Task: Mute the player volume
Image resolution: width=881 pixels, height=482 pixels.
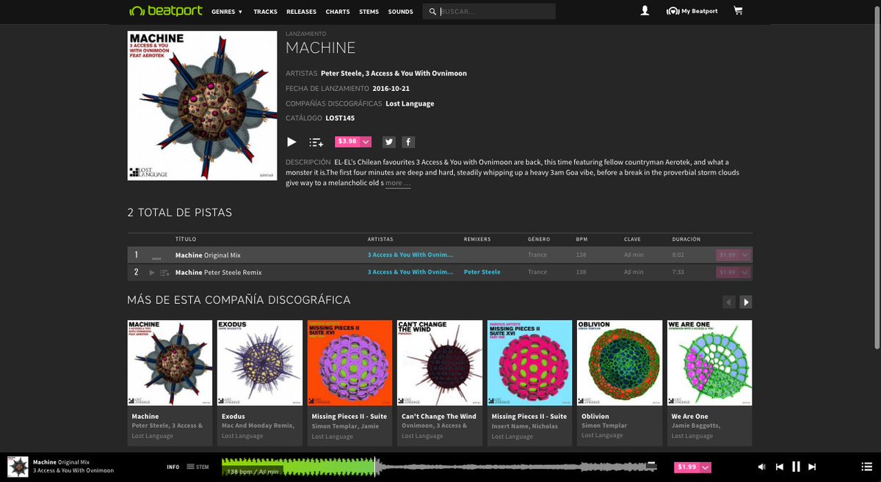Action: (x=762, y=466)
